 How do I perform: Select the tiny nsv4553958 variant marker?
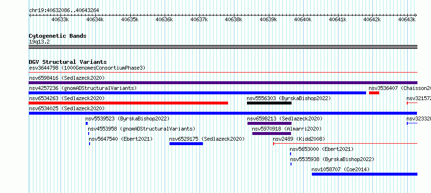pos(89,134)
